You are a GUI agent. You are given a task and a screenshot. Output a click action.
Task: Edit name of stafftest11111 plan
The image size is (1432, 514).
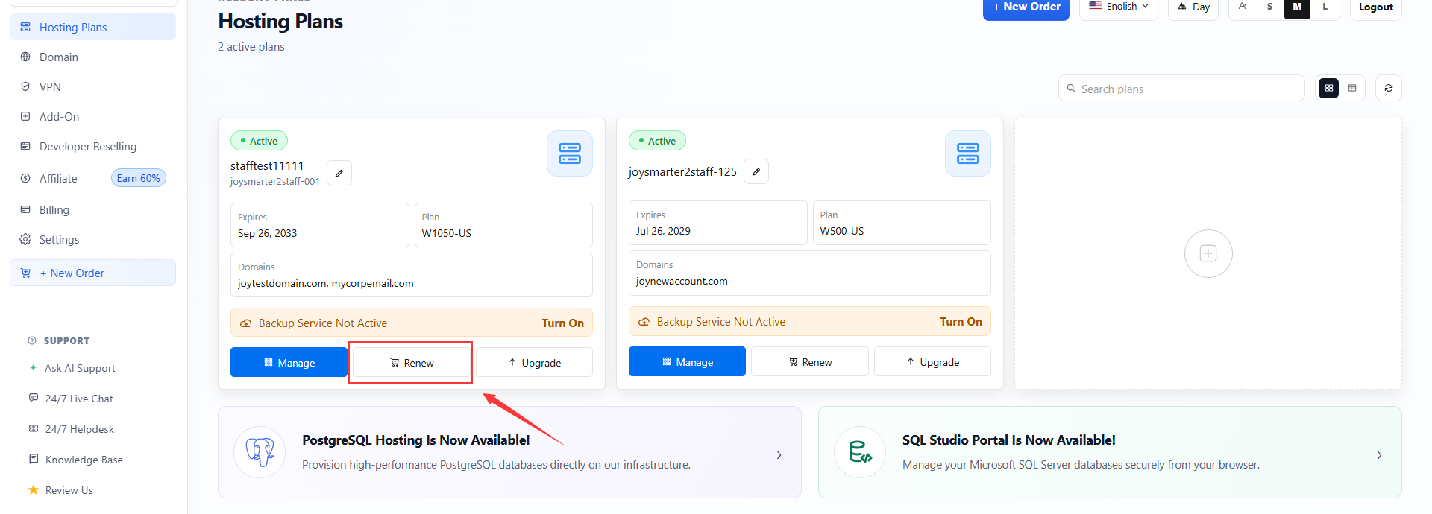(x=339, y=173)
